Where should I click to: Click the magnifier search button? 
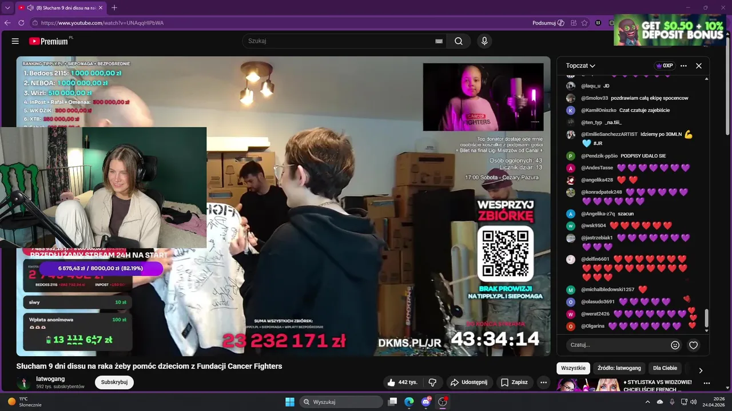[459, 41]
